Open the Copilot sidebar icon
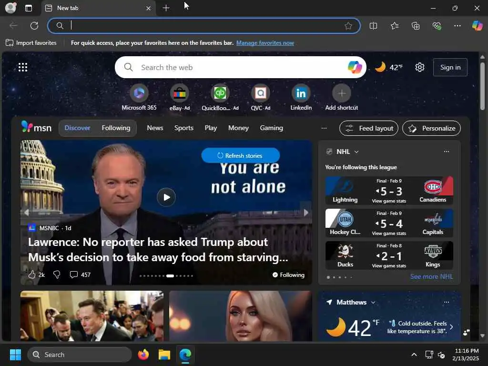The width and height of the screenshot is (488, 366). tap(477, 26)
